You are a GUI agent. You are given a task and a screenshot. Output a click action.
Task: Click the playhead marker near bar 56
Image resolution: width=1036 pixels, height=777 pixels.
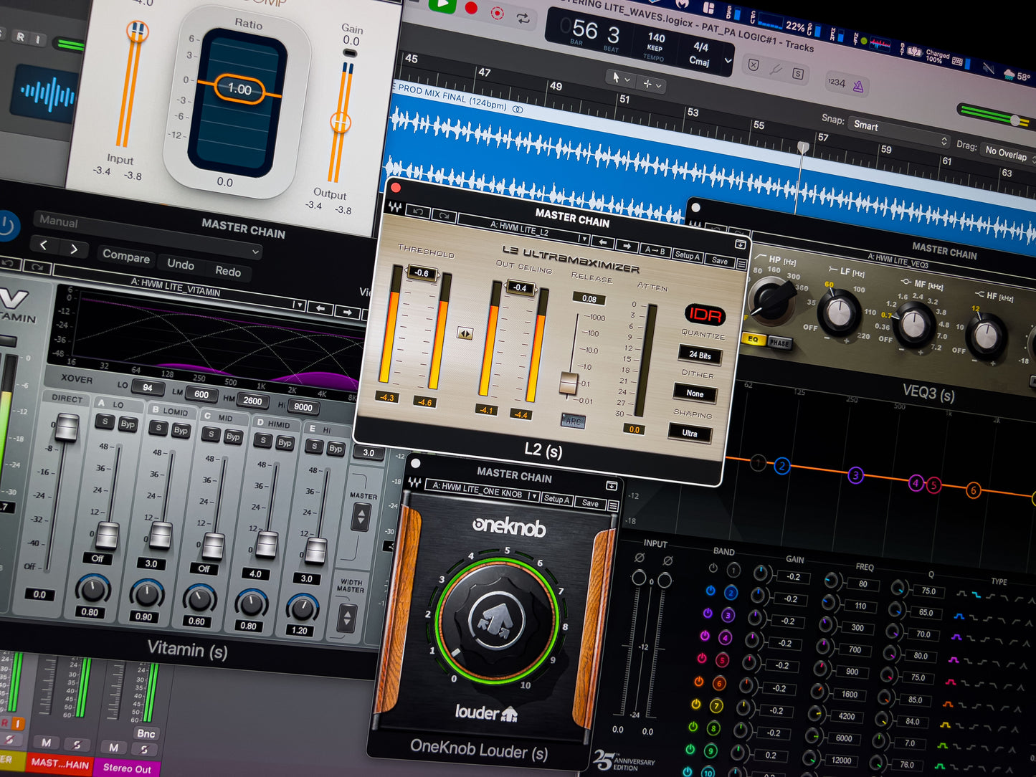click(x=803, y=148)
